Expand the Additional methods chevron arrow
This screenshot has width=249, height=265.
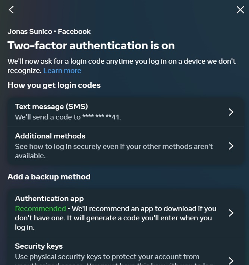(231, 146)
